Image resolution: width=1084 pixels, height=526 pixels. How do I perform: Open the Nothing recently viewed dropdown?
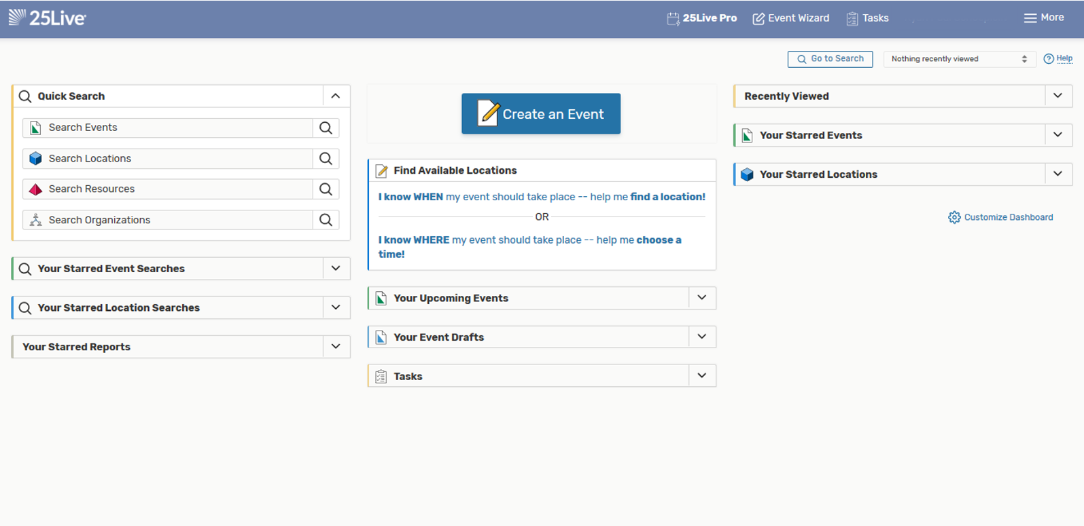959,59
